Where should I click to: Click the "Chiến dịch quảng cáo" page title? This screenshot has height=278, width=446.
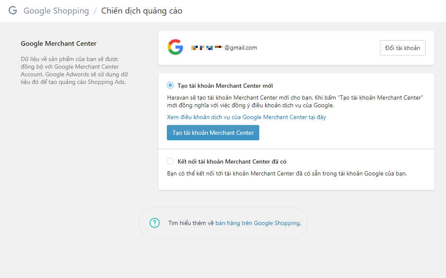(x=141, y=11)
